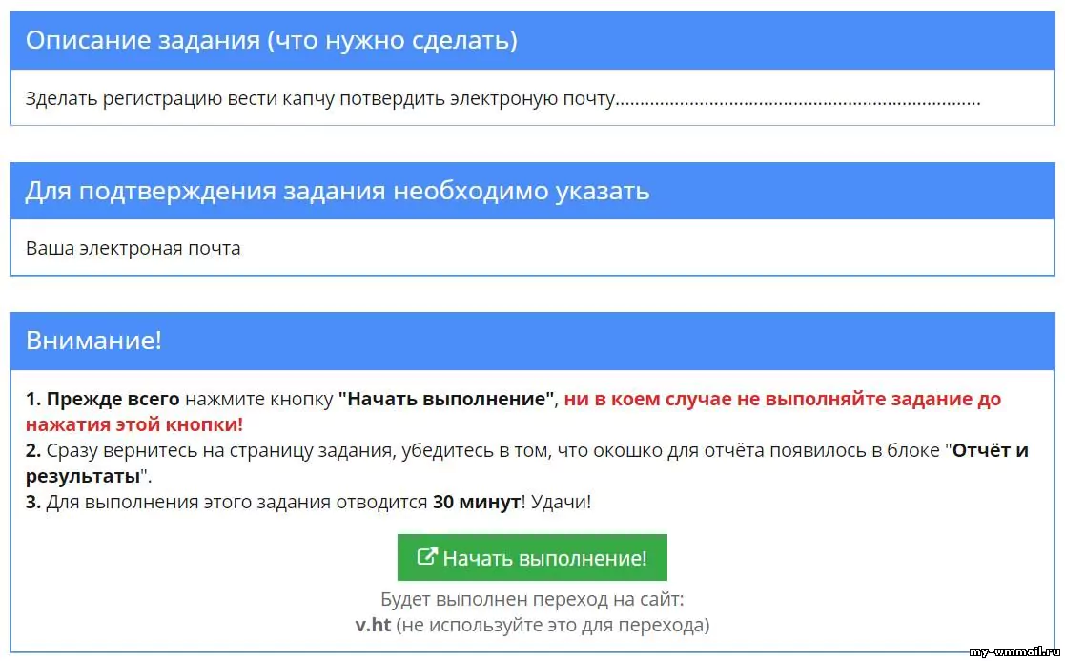Click the bold "Отчёт и результаты" text
The image size is (1065, 661).
990,451
